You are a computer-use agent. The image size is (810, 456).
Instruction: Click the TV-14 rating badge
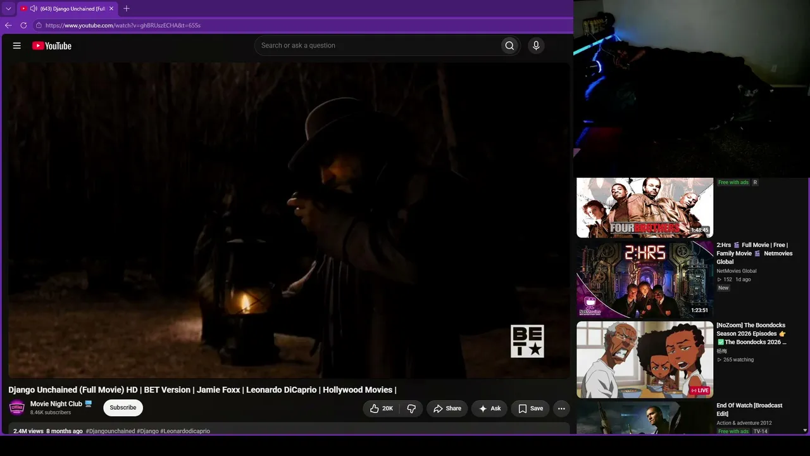[760, 431]
